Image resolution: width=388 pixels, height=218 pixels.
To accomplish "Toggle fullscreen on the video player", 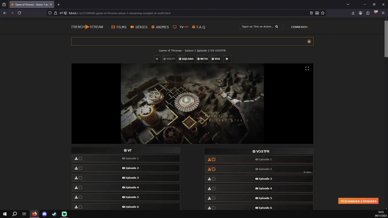I will 307,68.
